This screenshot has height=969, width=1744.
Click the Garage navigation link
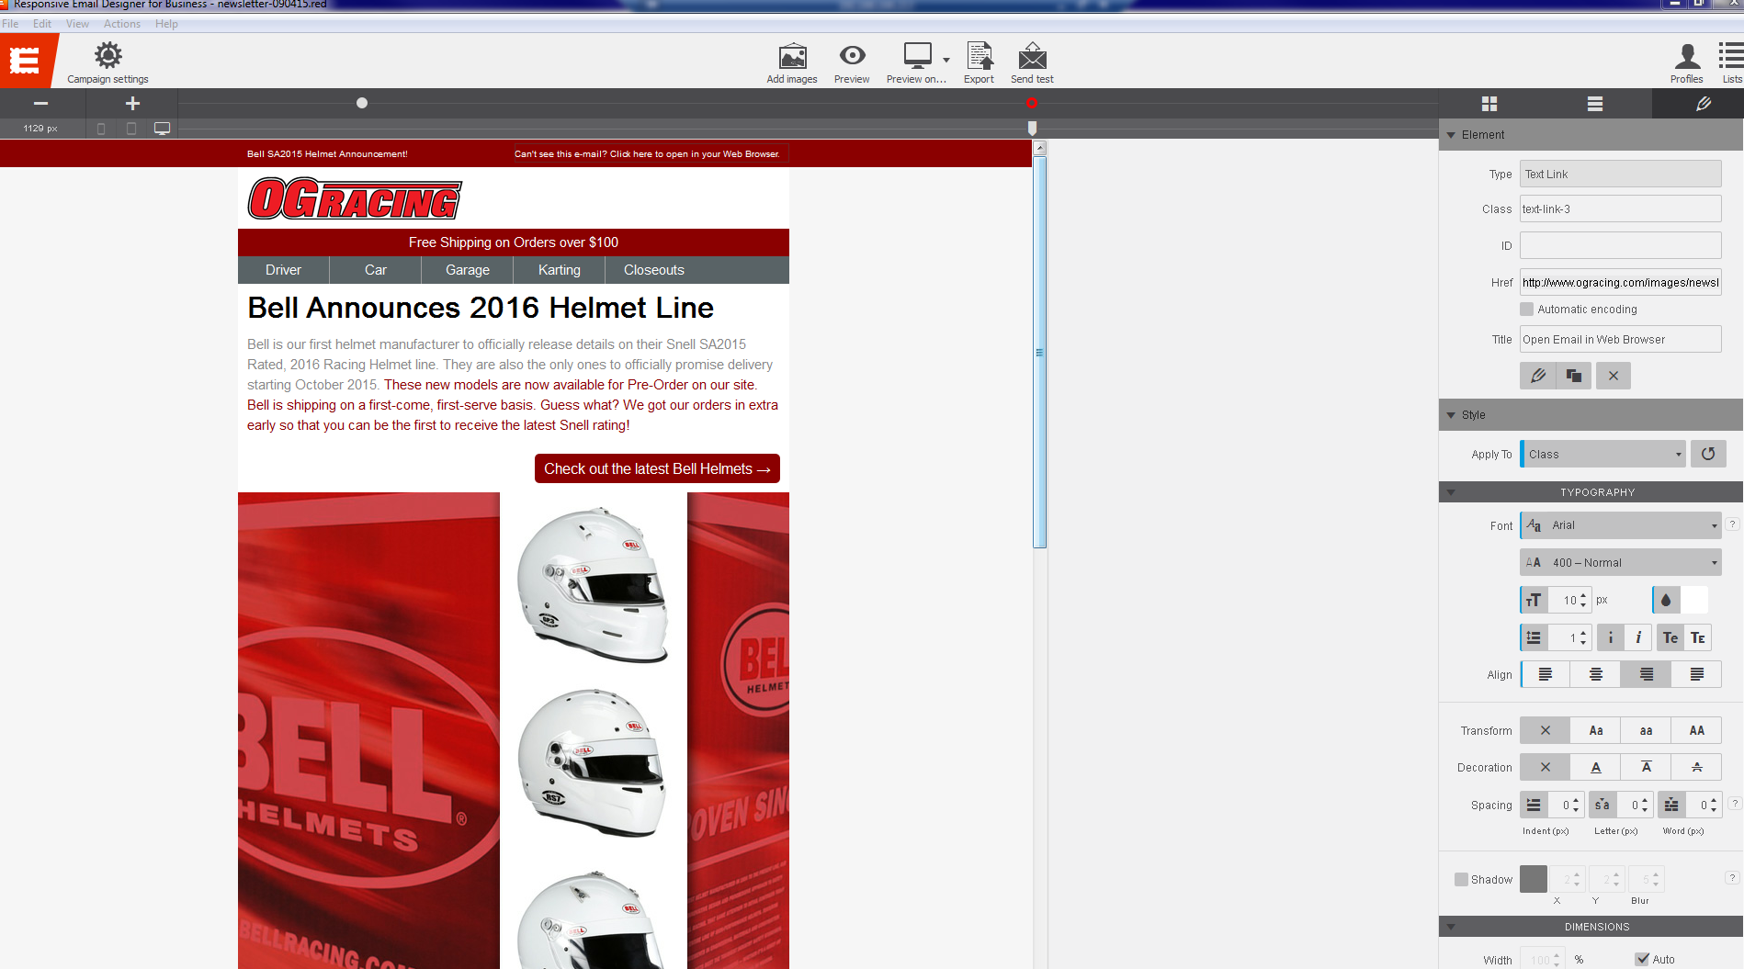point(468,270)
